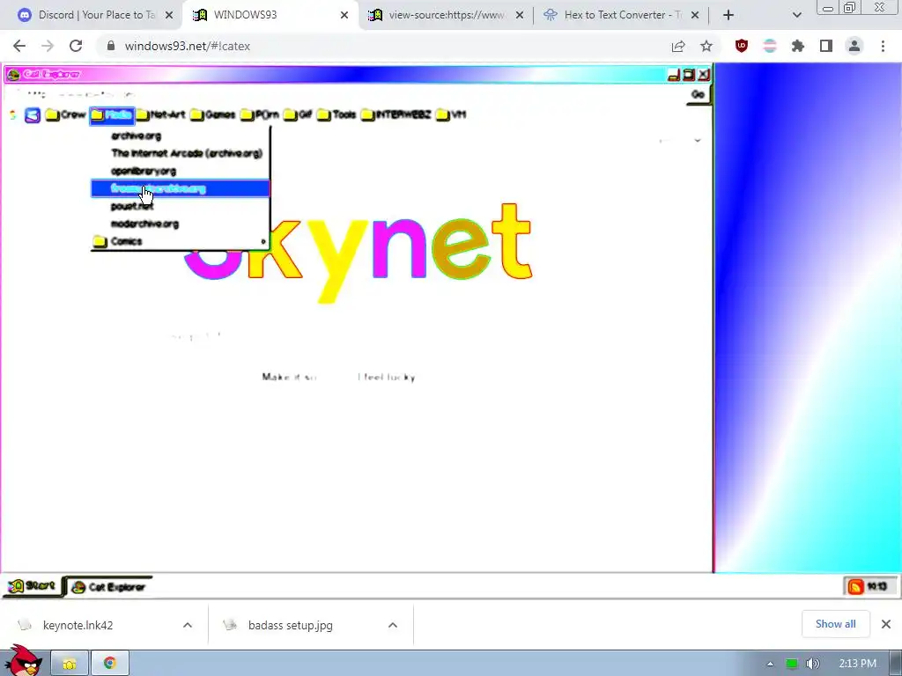Minimize the Cat Explorer window
The height and width of the screenshot is (676, 902).
click(674, 75)
